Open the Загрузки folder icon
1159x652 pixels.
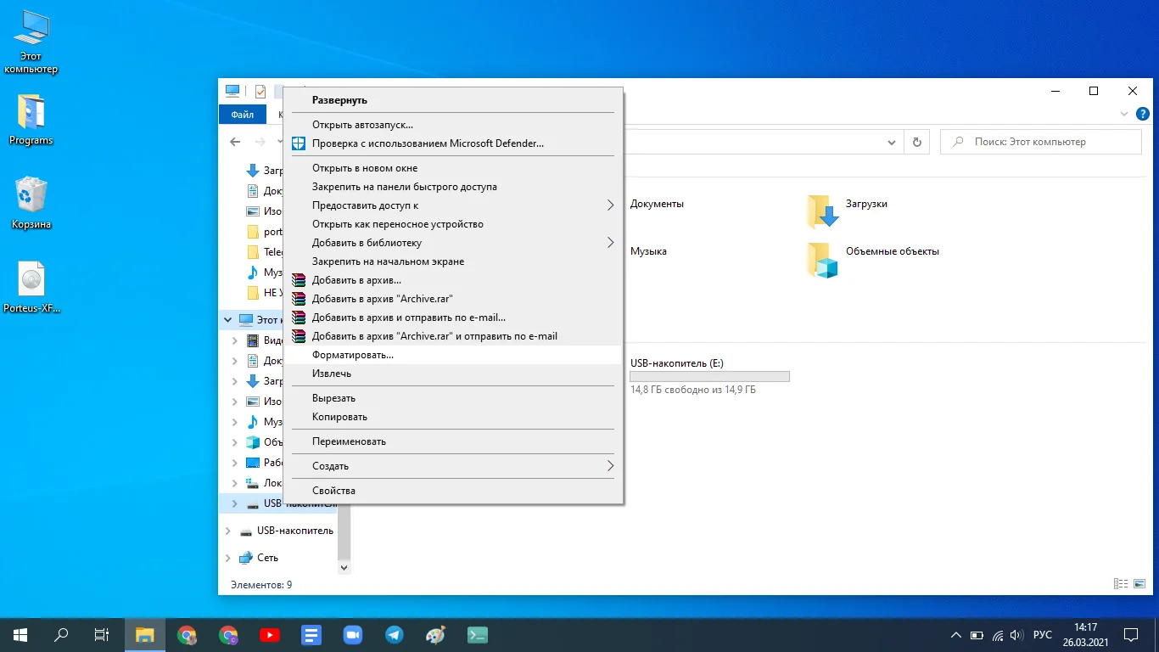pos(822,211)
